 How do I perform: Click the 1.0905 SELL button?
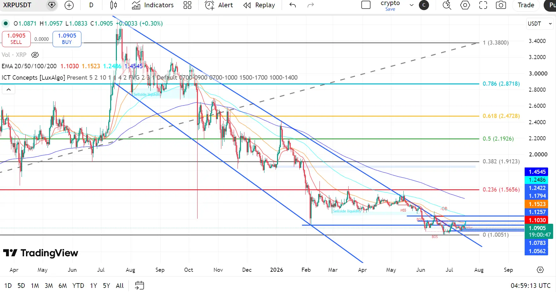tap(16, 39)
